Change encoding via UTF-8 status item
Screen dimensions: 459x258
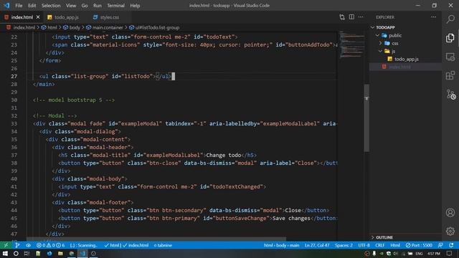[x=364, y=245]
